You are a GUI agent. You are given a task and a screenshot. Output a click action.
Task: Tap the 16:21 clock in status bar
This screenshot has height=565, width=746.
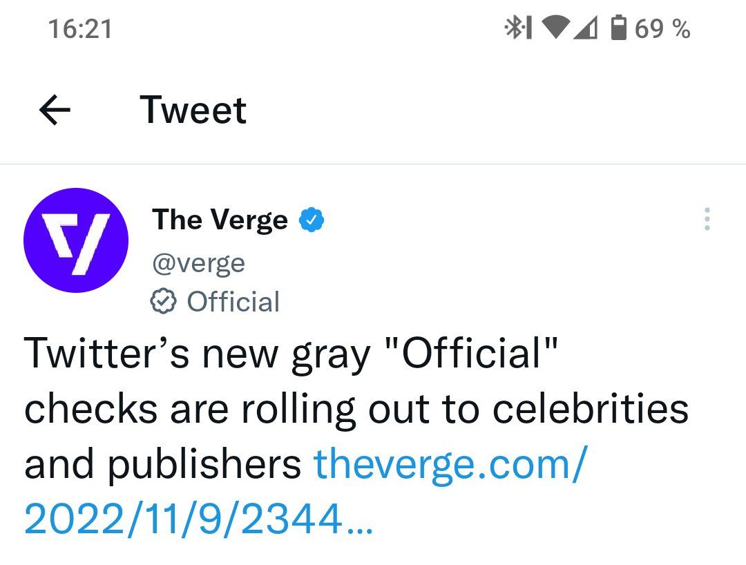point(80,28)
